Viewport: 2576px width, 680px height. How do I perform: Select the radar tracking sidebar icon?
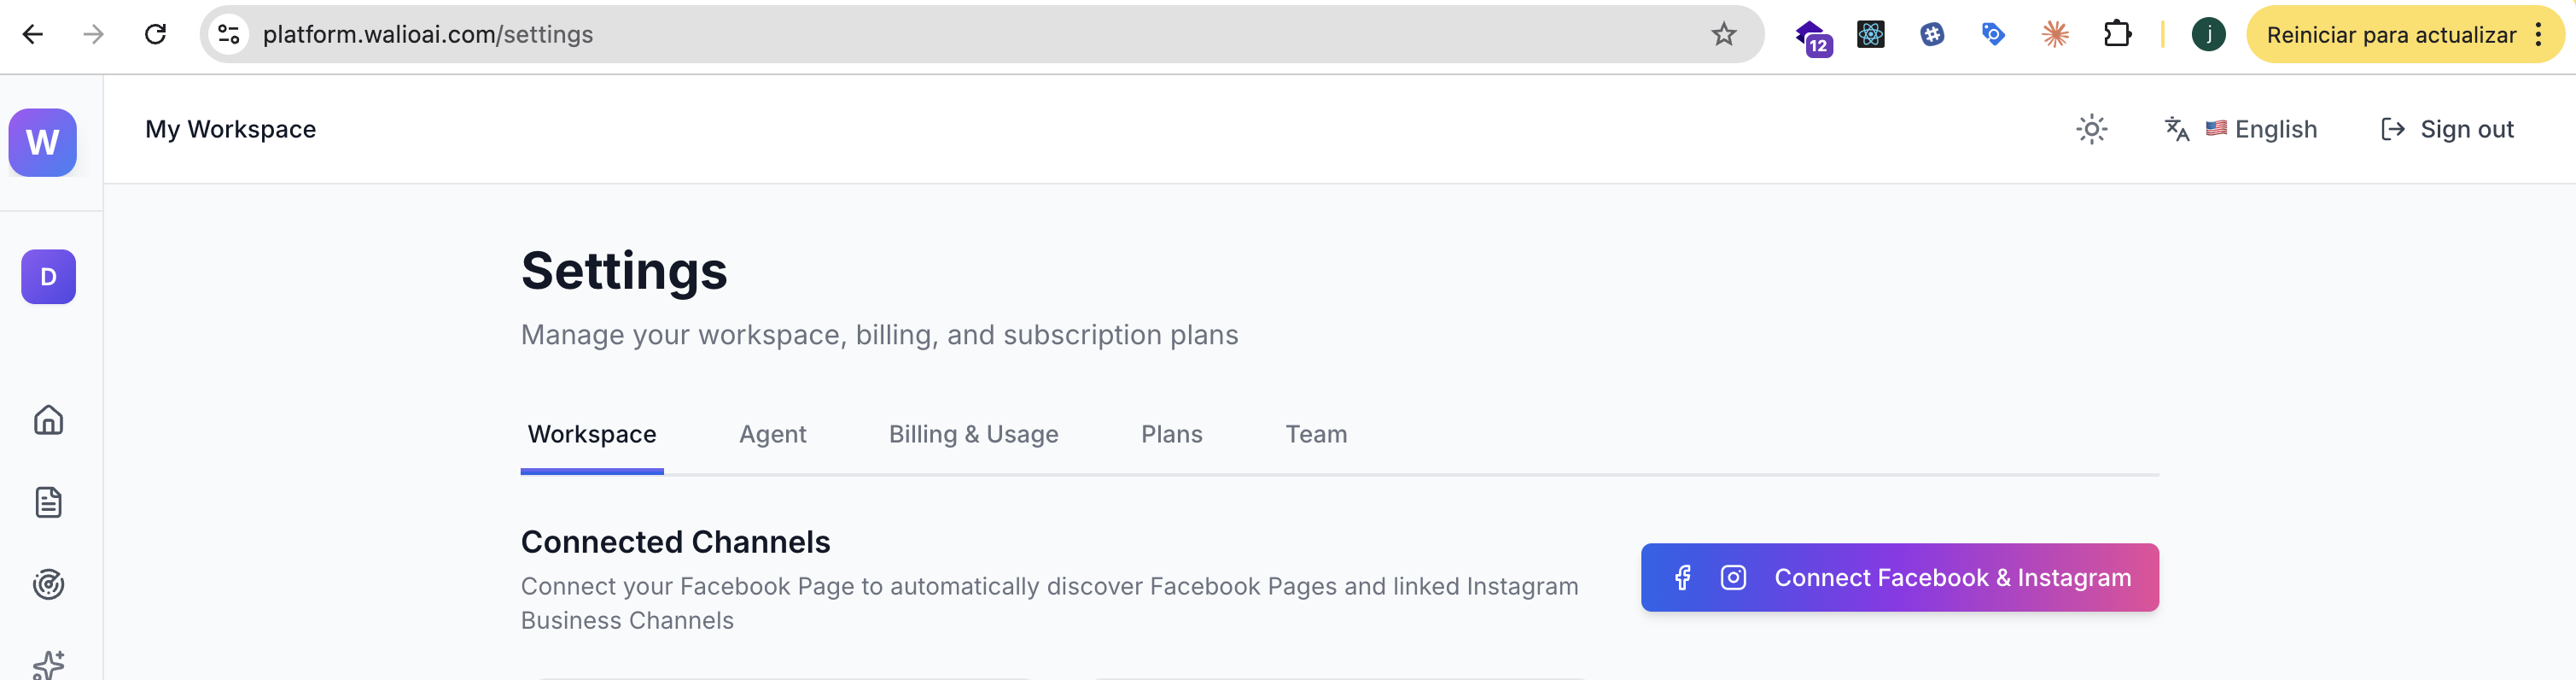click(49, 583)
